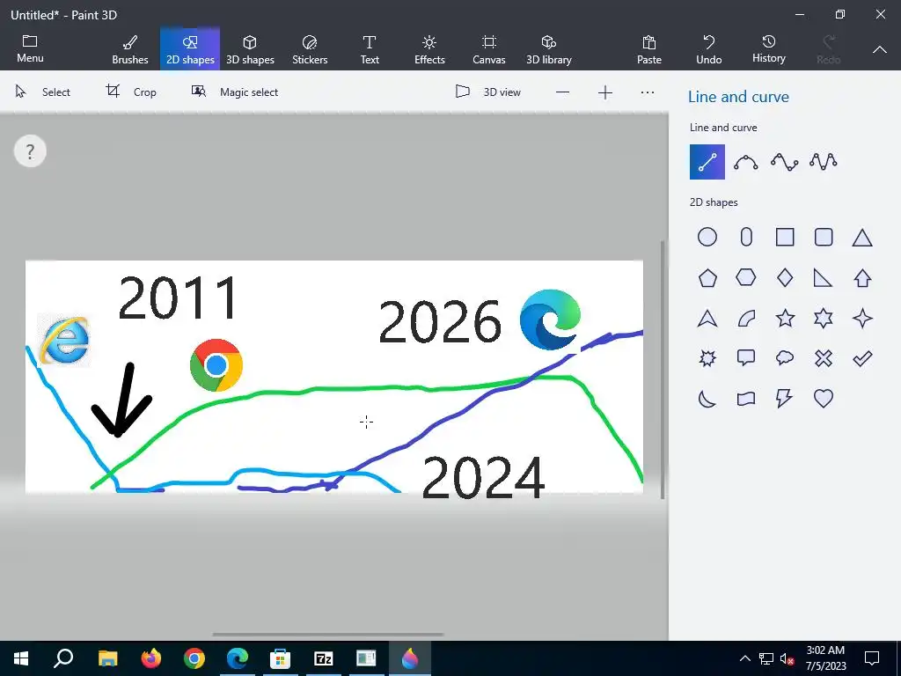Pick the six-point star shape
Screen dimensions: 901x676
[x=824, y=318]
